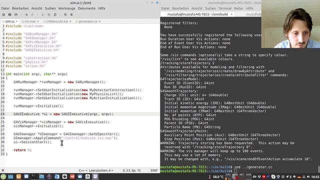The width and height of the screenshot is (320, 180).
Task: Switch to the vis.mac tab
Action: [30, 21]
